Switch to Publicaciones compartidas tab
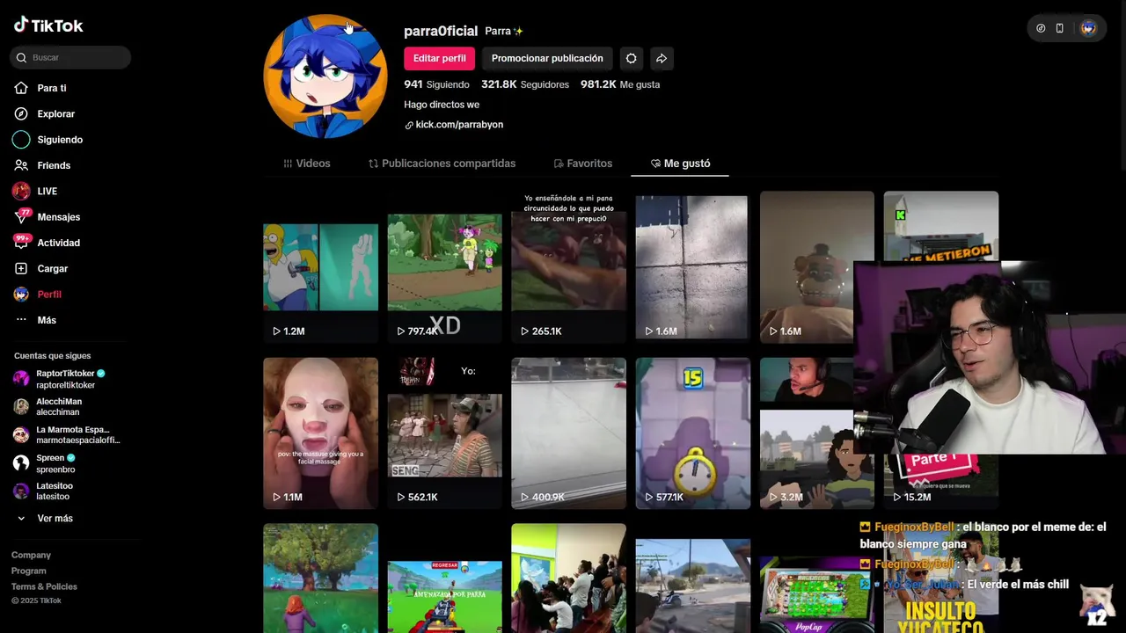Screen dimensions: 1126x633 click(442, 164)
